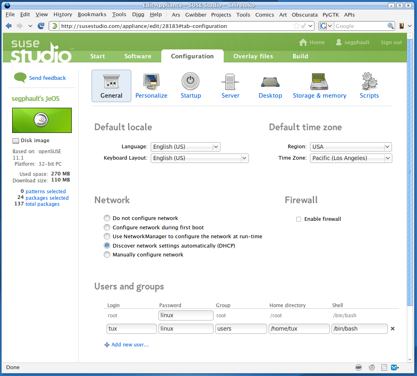Select Manually configure network
This screenshot has width=417, height=376.
tap(107, 254)
